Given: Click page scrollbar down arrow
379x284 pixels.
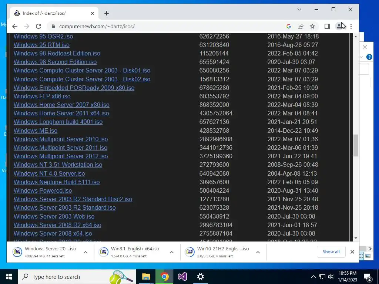Looking at the screenshot, I should point(356,238).
